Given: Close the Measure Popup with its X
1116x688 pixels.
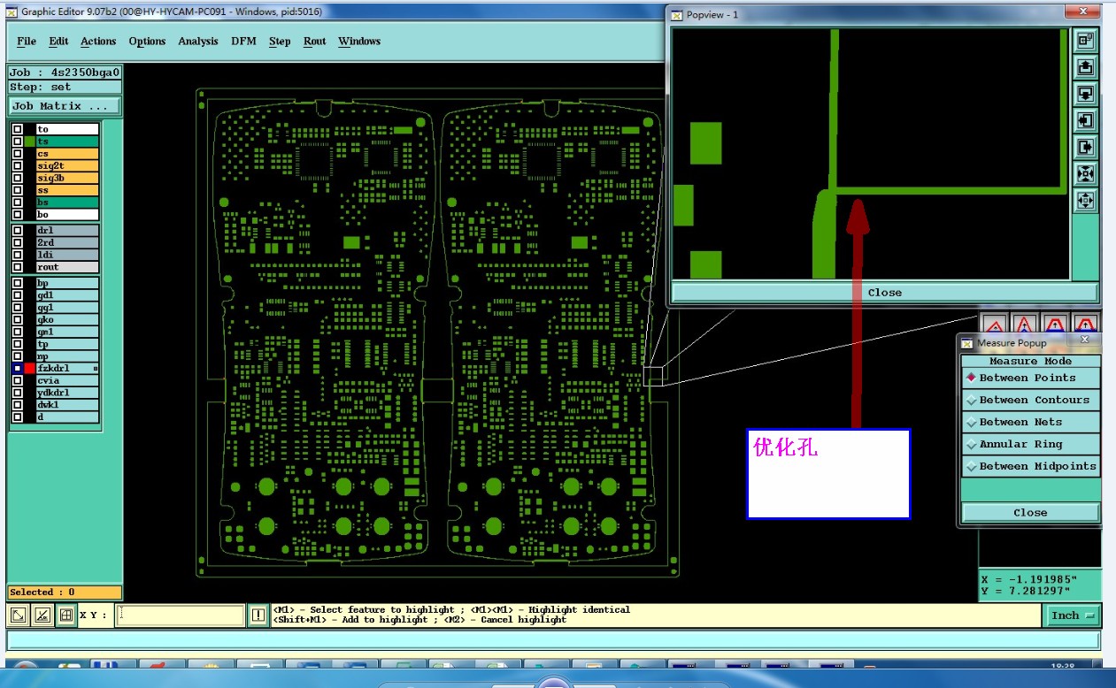Looking at the screenshot, I should [1086, 340].
